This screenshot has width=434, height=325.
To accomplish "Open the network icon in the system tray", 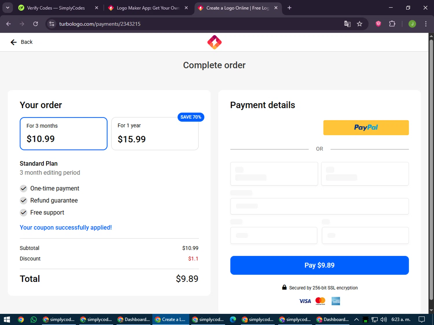I will point(375,320).
